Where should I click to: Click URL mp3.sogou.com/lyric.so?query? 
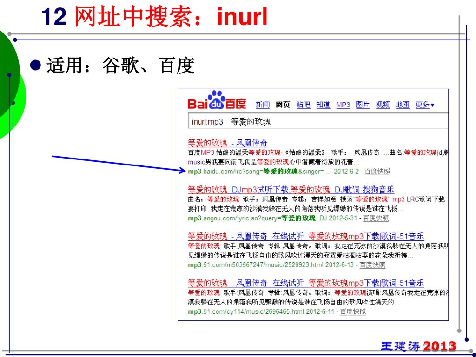[251, 218]
